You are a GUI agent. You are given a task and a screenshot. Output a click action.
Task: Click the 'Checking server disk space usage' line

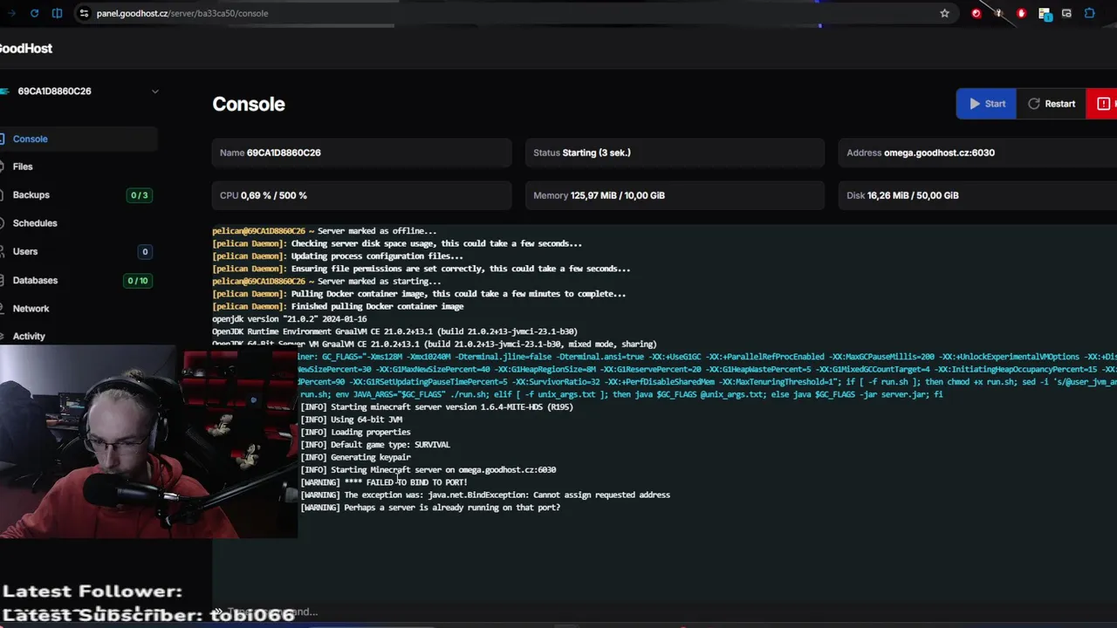click(x=397, y=243)
